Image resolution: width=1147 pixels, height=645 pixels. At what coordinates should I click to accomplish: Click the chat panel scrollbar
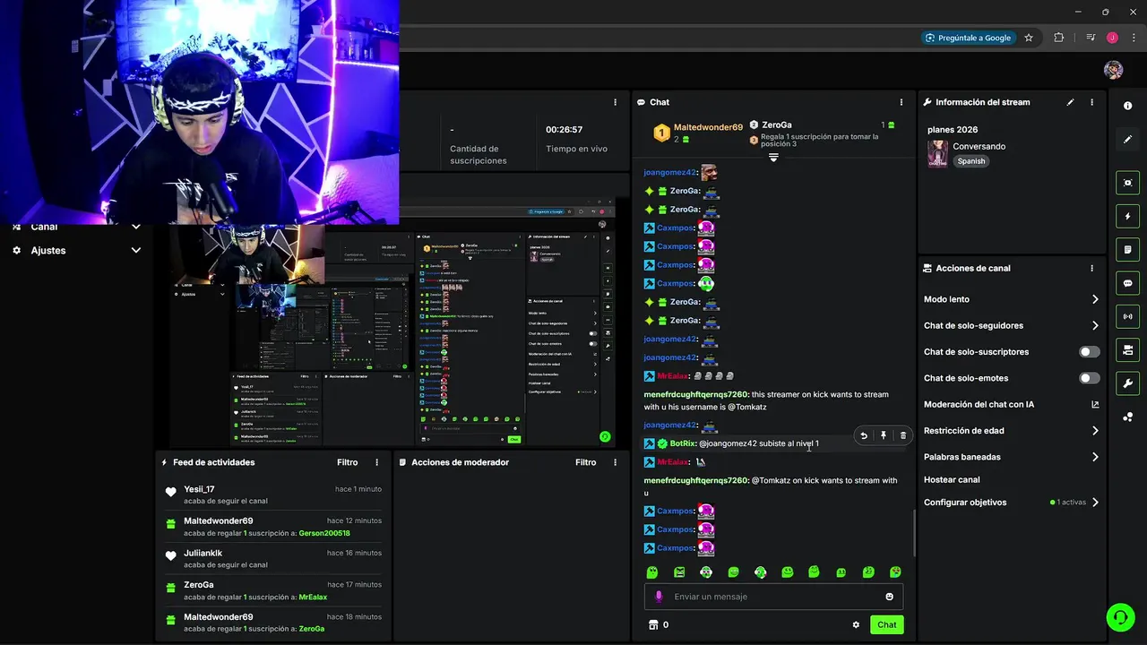[x=914, y=532]
